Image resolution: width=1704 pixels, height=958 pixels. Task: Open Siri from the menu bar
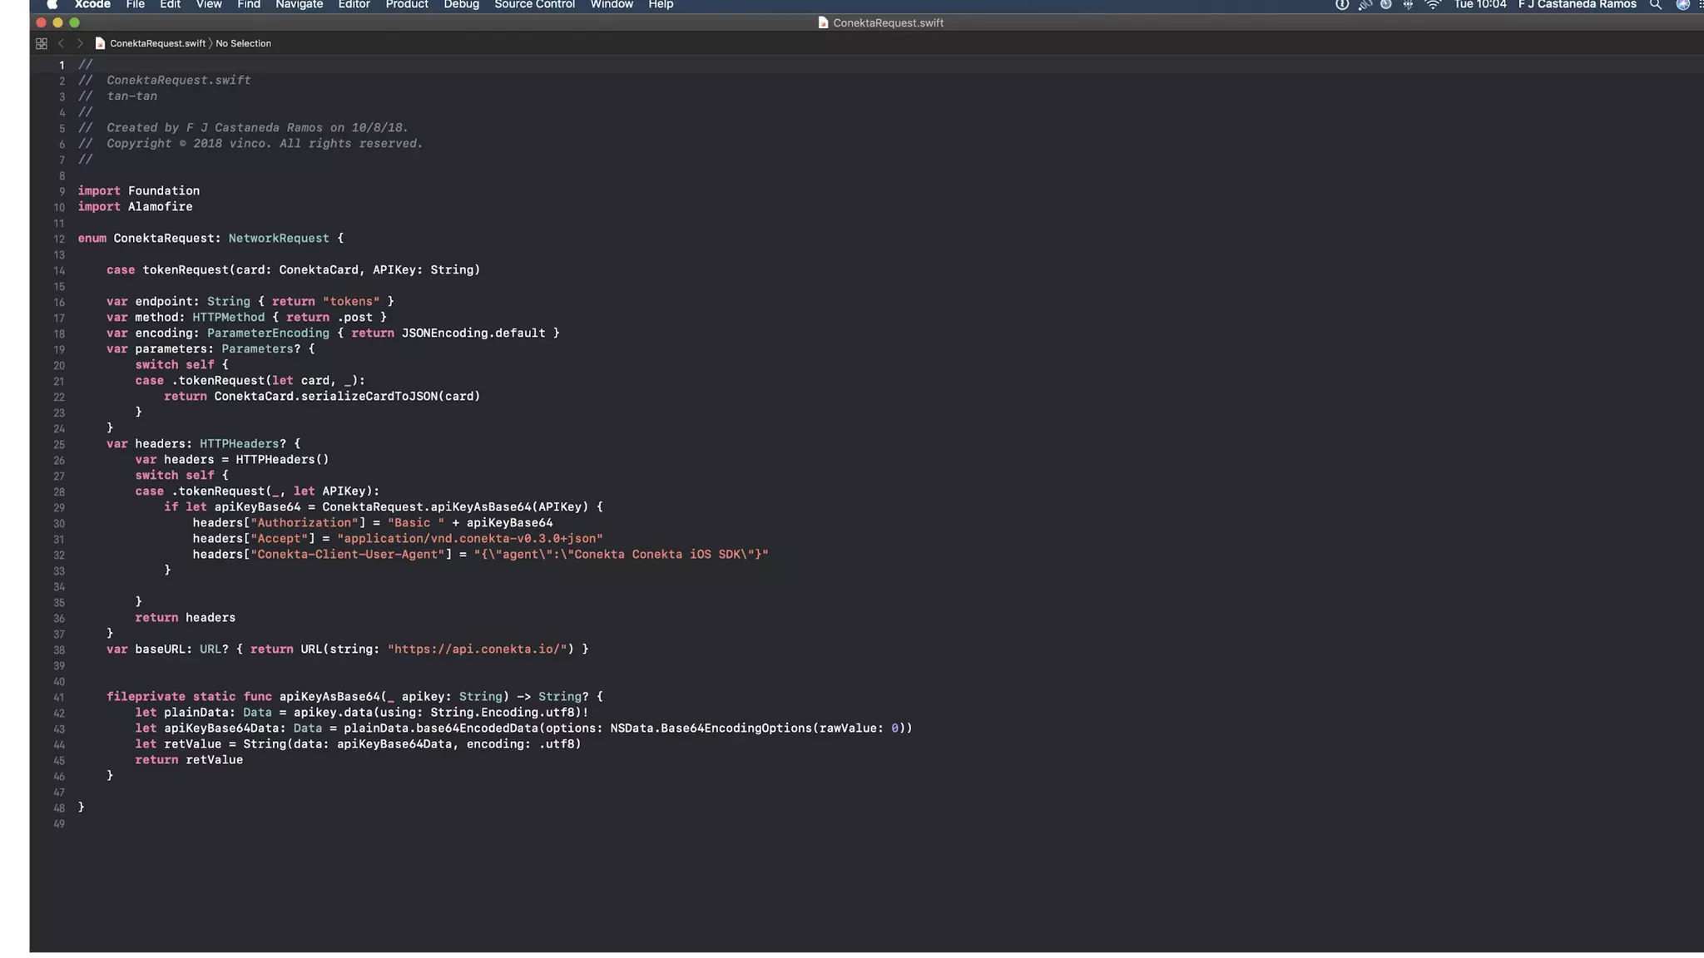tap(1682, 5)
